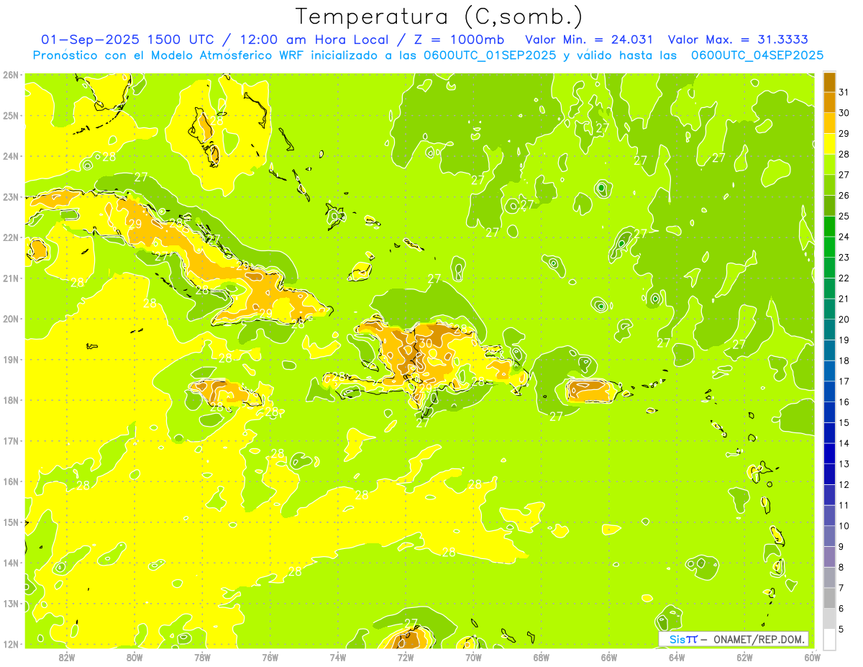The width and height of the screenshot is (863, 667).
Task: Click the 26N latitude label
Action: tap(11, 75)
